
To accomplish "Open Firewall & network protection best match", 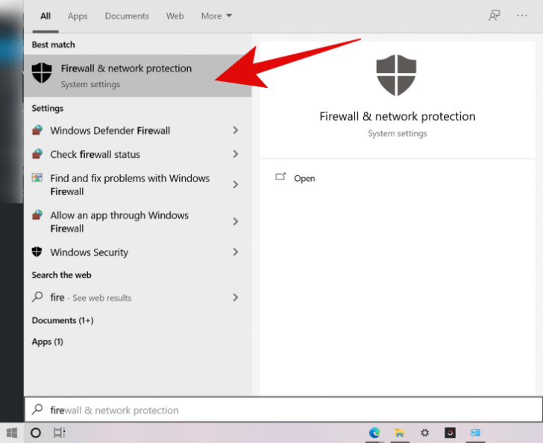I will pyautogui.click(x=137, y=75).
